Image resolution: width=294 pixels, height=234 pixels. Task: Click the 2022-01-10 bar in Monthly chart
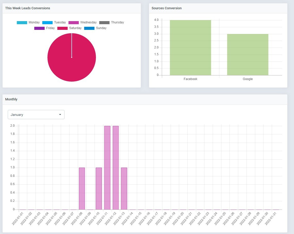[99, 188]
